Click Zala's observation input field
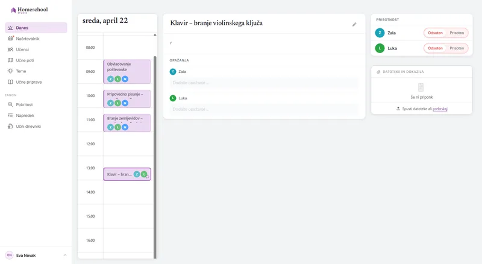The width and height of the screenshot is (482, 264). click(264, 83)
